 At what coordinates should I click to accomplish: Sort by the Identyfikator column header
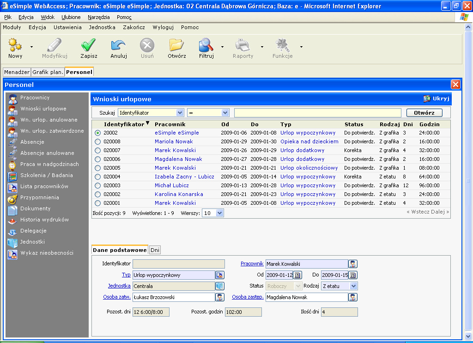click(124, 124)
